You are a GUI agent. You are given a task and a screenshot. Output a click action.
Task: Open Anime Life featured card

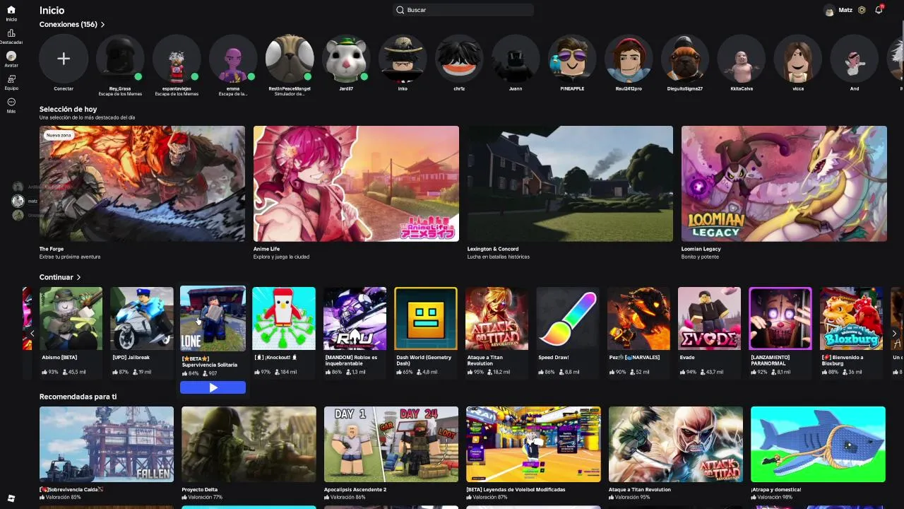point(356,184)
